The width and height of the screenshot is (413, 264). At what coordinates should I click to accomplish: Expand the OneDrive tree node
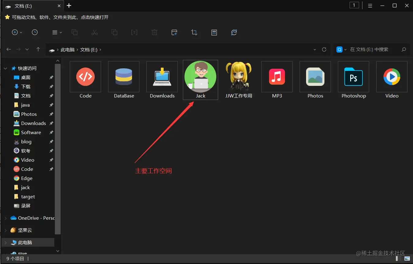click(x=6, y=218)
